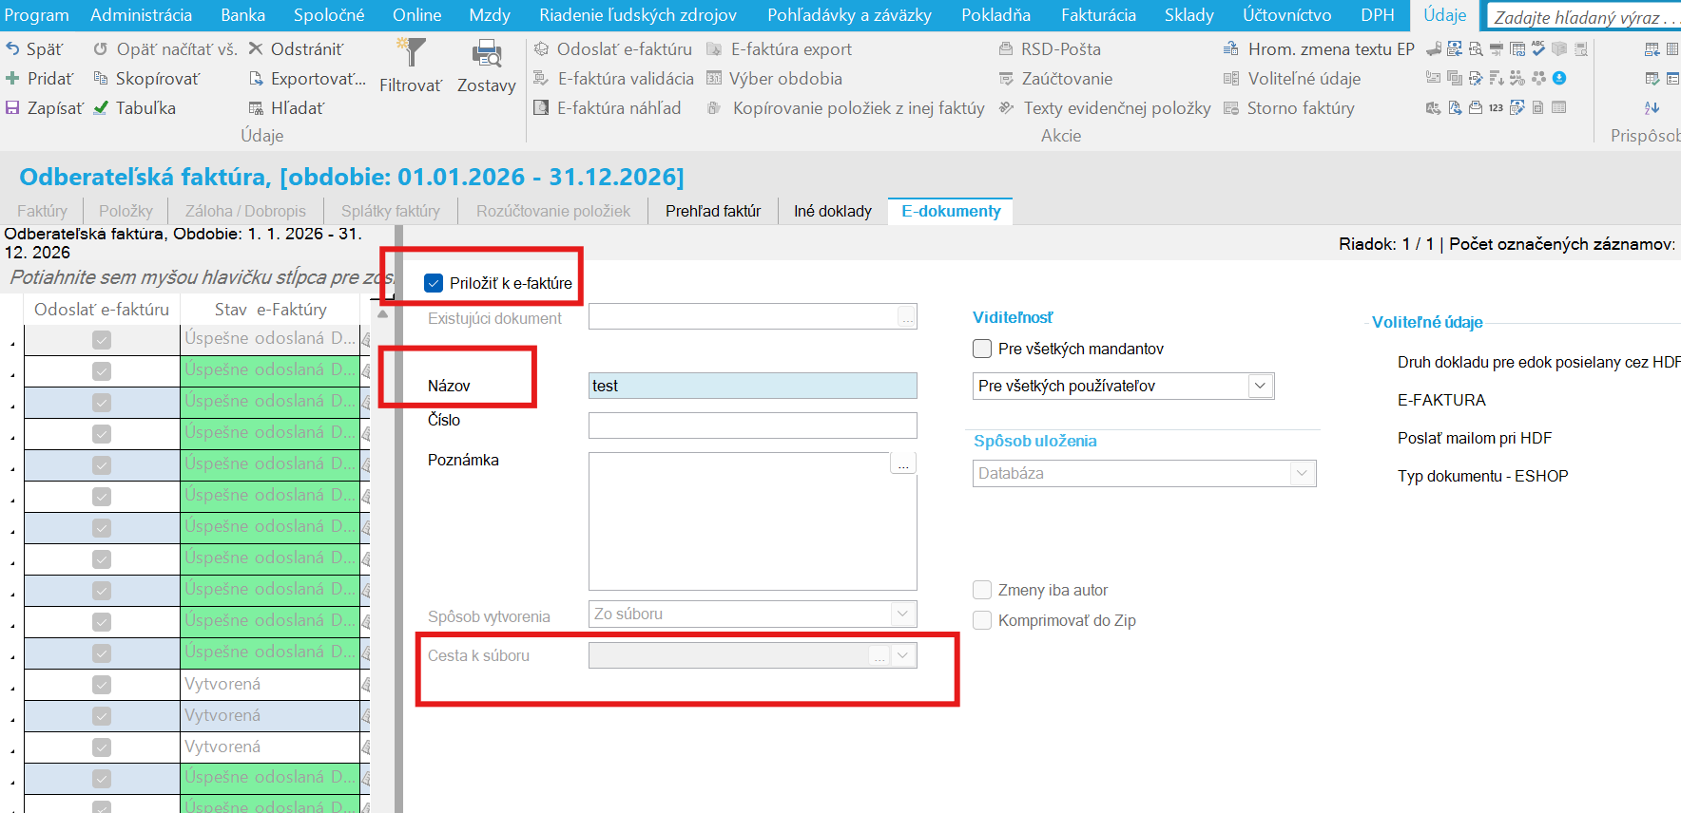Tick the Zmeny iba autor checkbox
Screen dimensions: 1681x813
[x=982, y=590]
